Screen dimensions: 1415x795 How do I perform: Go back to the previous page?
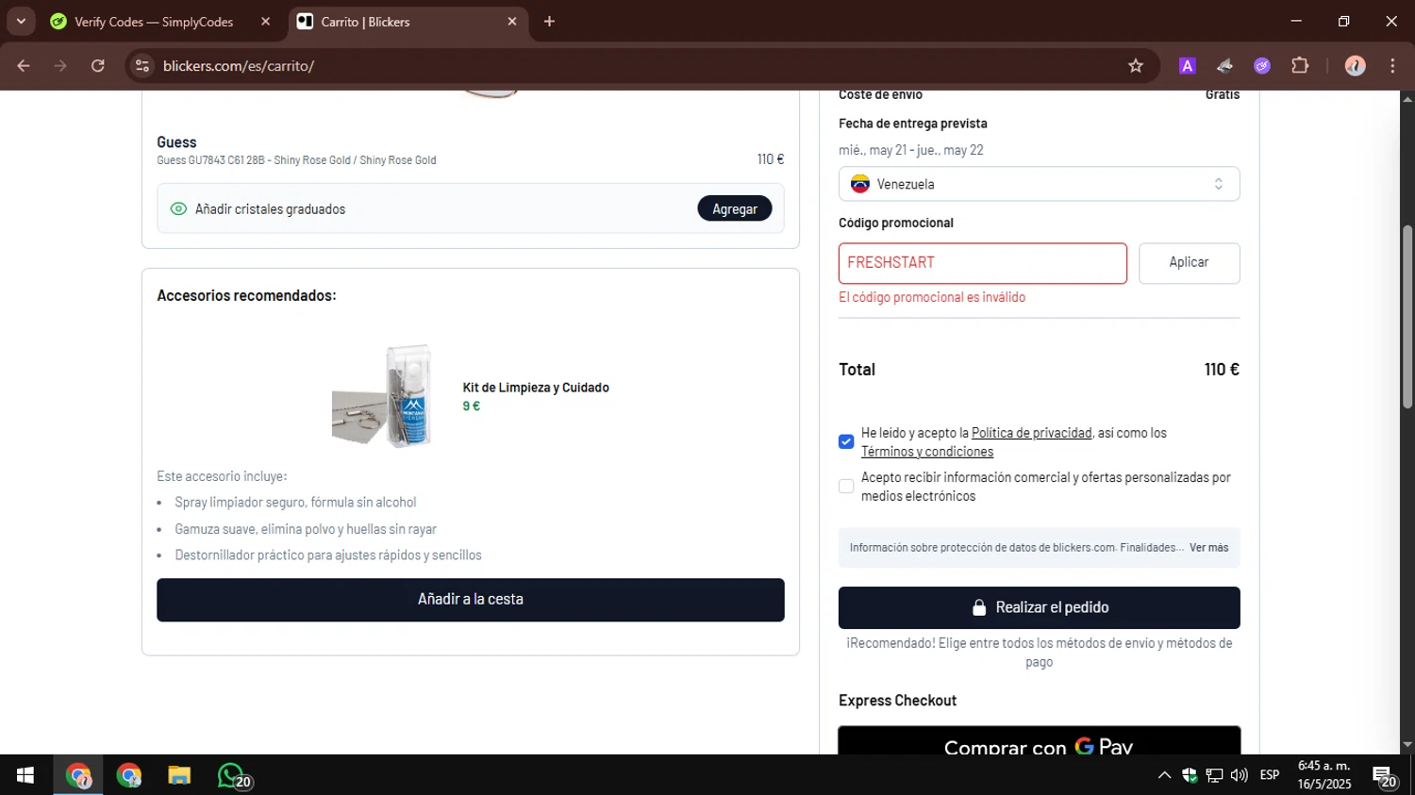(24, 66)
